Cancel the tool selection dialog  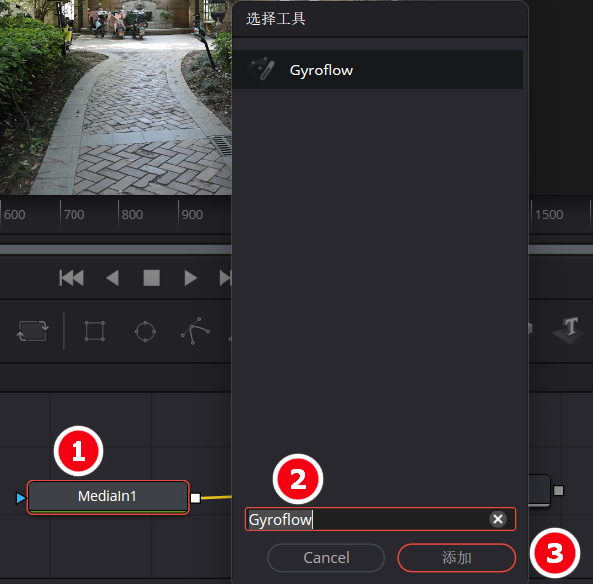pos(326,558)
